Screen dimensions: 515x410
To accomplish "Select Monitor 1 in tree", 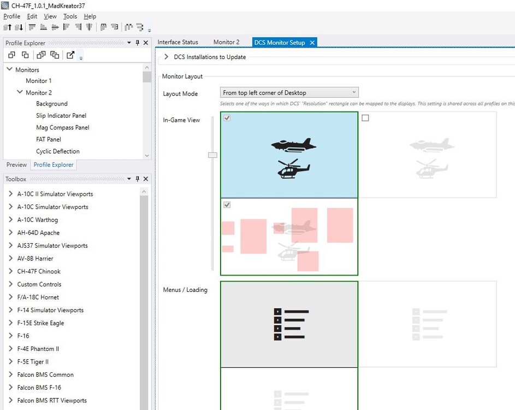I will point(38,80).
